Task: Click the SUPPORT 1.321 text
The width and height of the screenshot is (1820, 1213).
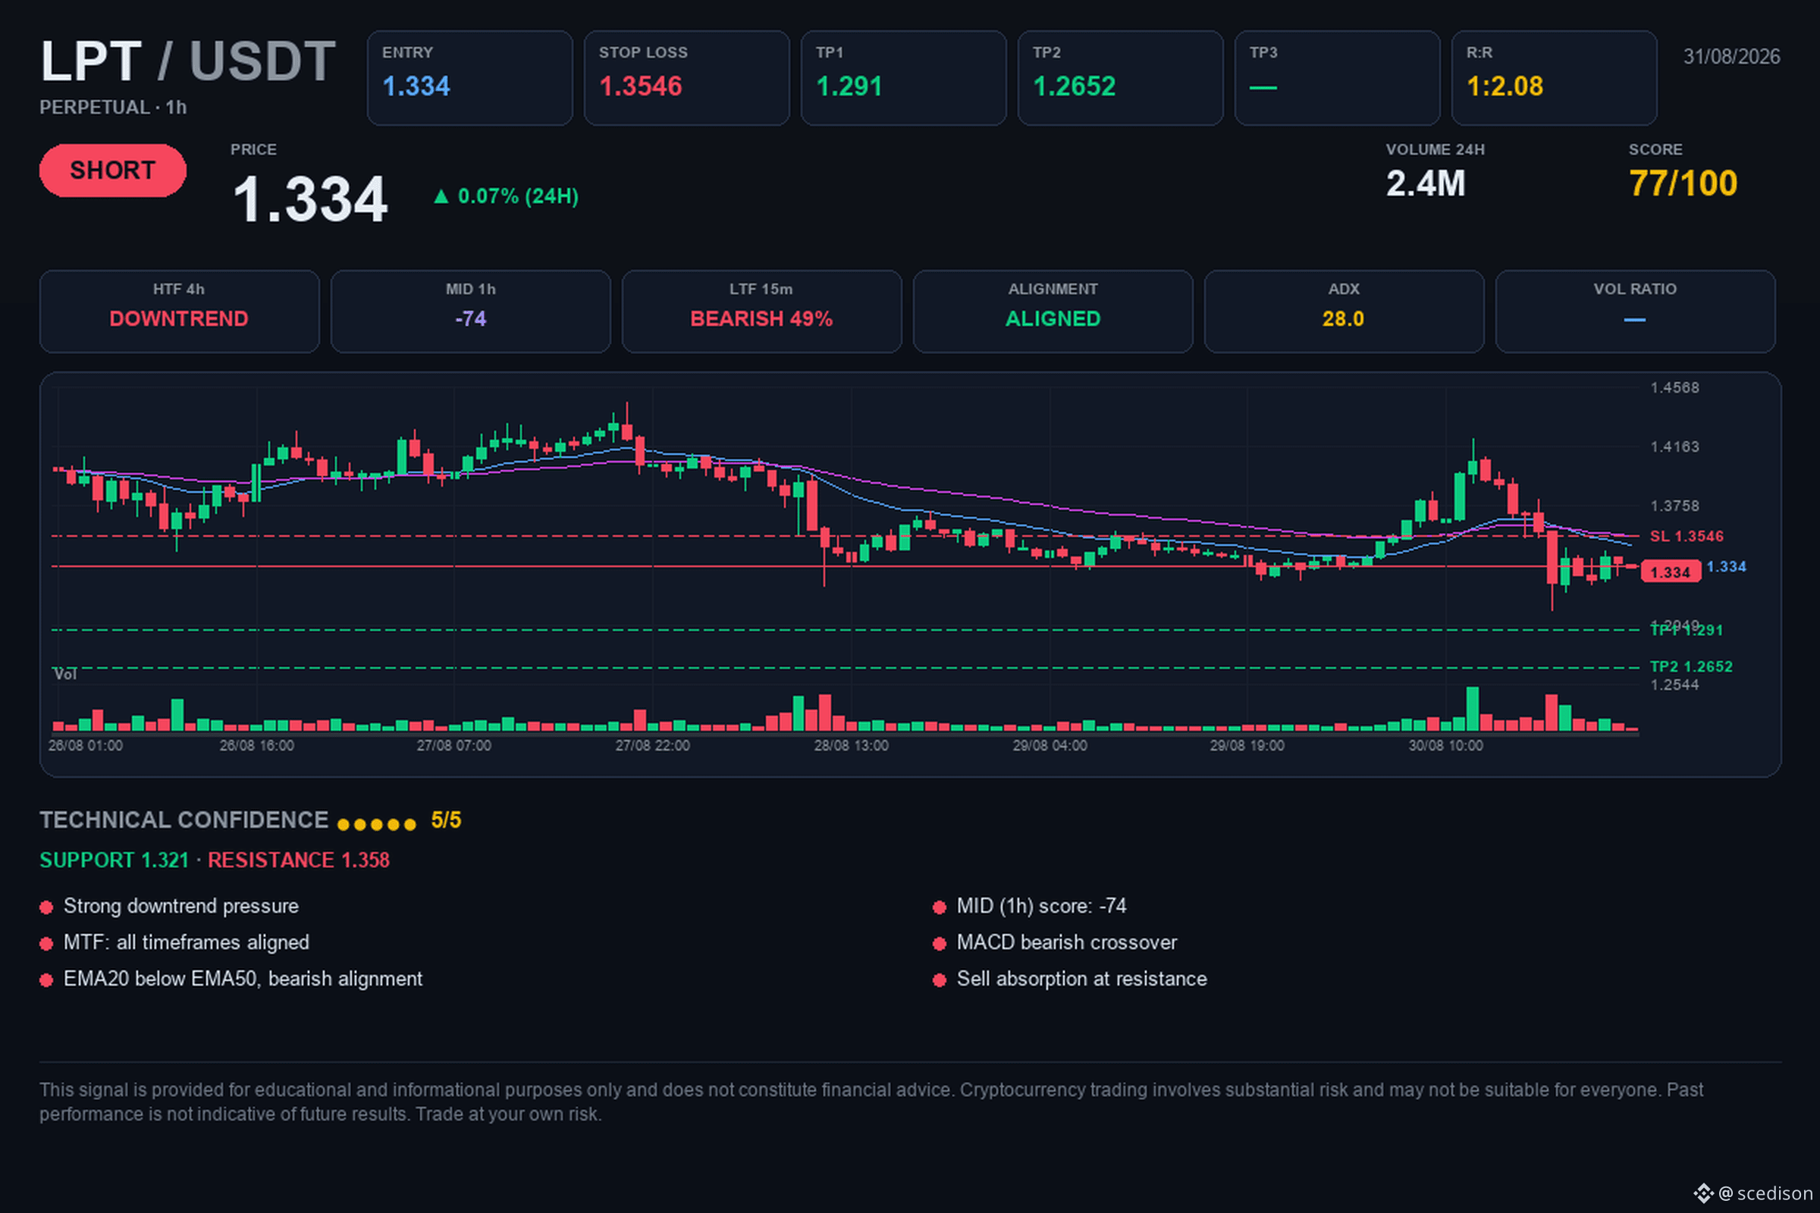Action: point(115,860)
